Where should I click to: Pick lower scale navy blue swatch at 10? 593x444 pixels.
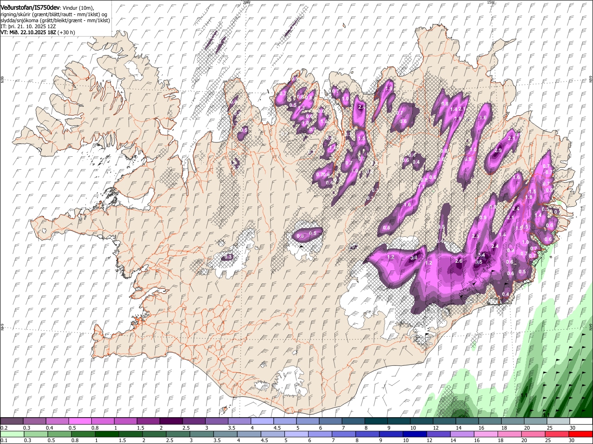pos(414,434)
